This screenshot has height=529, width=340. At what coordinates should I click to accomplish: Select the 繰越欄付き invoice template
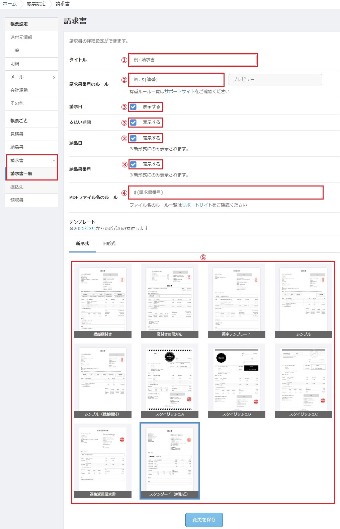[103, 300]
